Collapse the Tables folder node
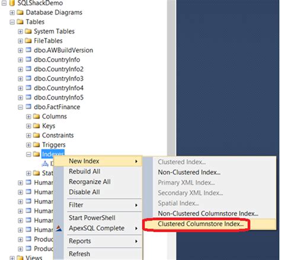This screenshot has height=260, width=281. (12, 22)
